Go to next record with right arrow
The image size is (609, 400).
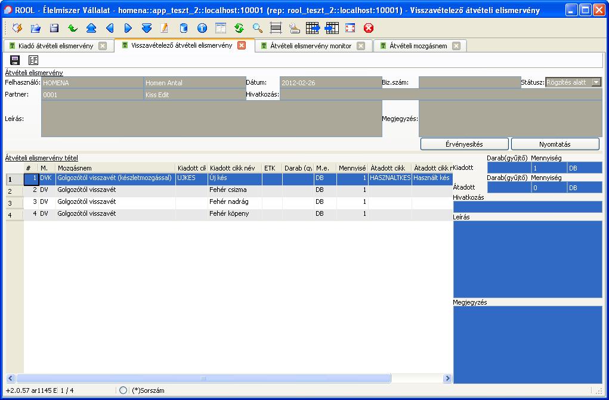pyautogui.click(x=128, y=28)
